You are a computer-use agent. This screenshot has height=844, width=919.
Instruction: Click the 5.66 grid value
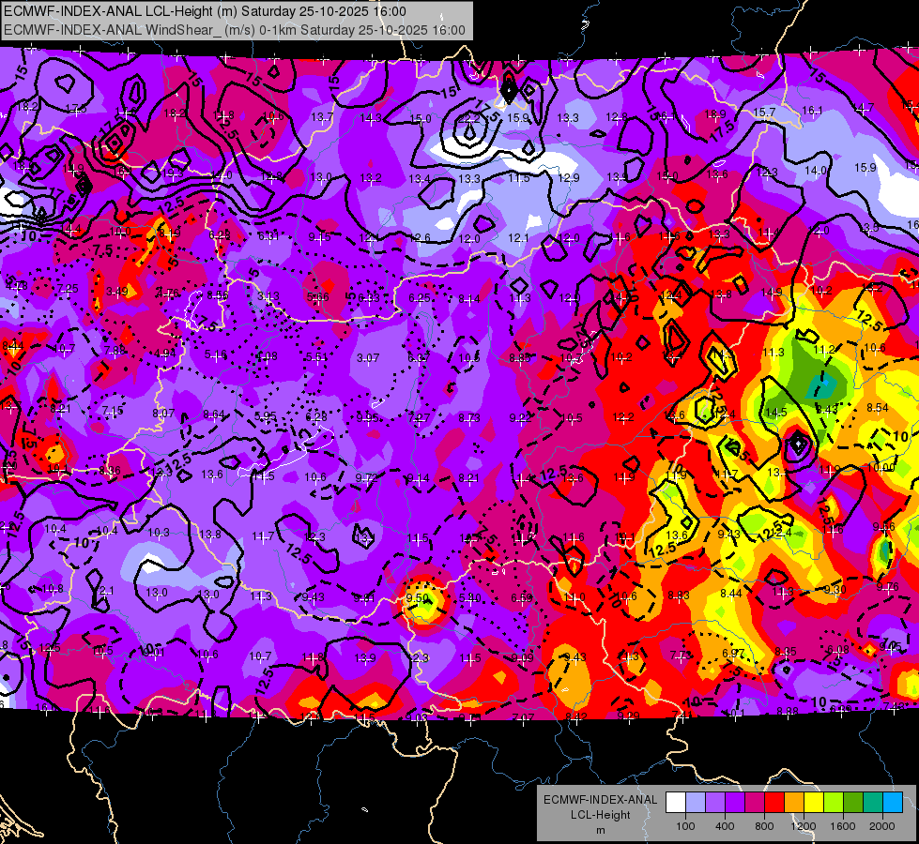(318, 297)
